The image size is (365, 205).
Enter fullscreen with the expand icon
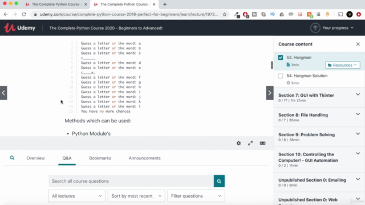[x=250, y=143]
